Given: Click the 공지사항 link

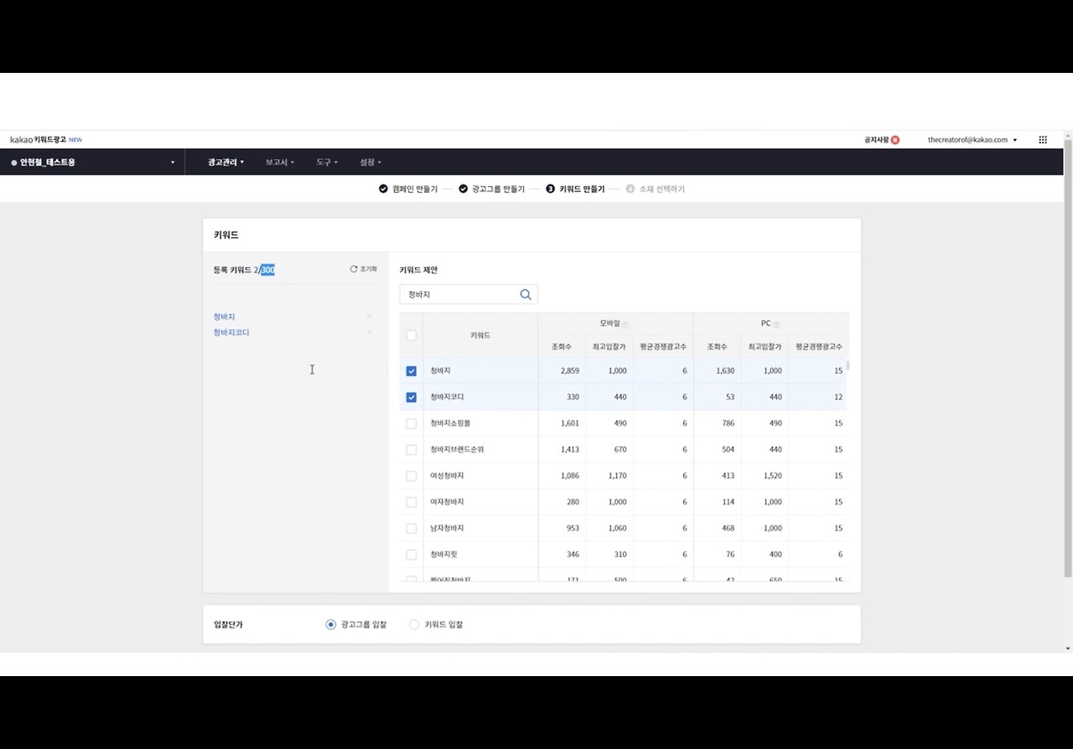Looking at the screenshot, I should click(876, 140).
